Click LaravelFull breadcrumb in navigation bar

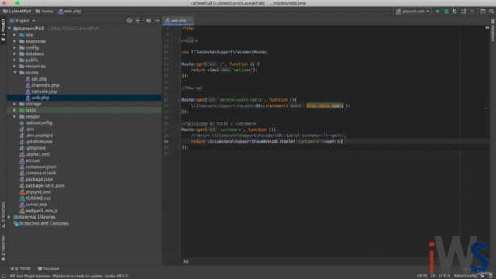[x=17, y=12]
